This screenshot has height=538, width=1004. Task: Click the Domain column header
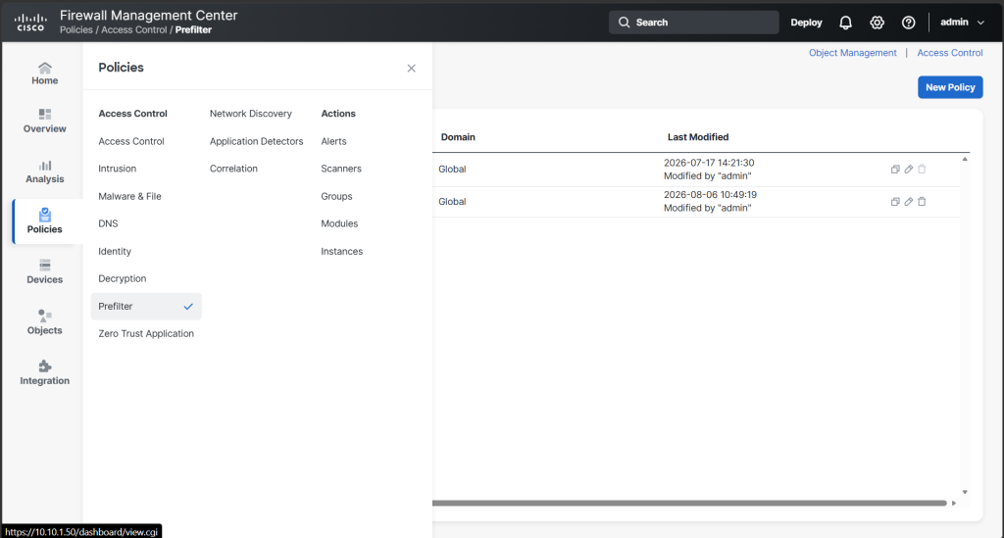(x=458, y=137)
